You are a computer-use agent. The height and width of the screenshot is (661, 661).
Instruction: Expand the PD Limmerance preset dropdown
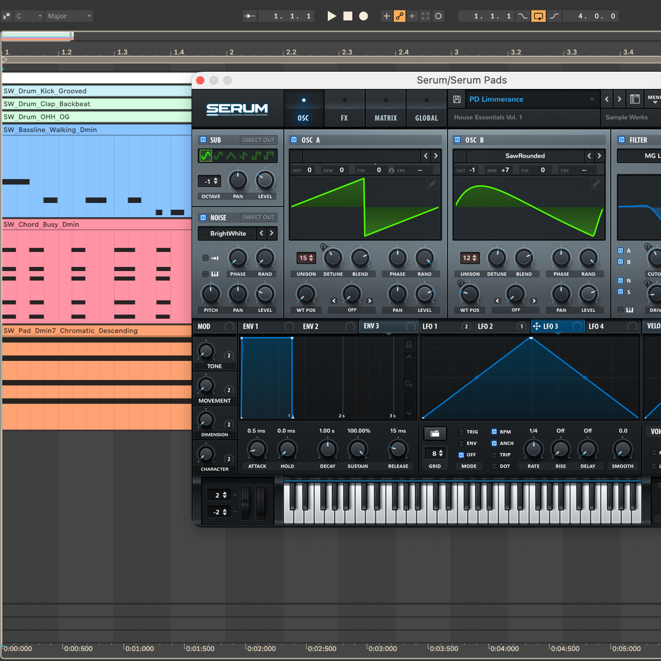(592, 99)
